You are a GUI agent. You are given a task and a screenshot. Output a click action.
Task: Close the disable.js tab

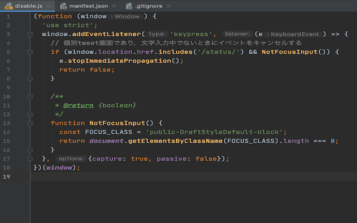coord(49,6)
